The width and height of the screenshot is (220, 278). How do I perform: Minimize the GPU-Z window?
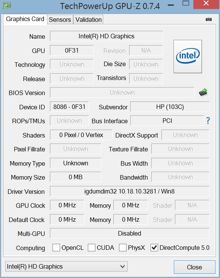click(x=171, y=5)
